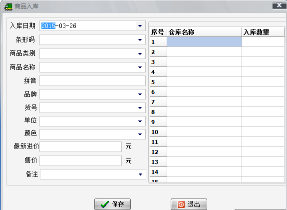Image resolution: width=287 pixels, height=210 pixels.
Task: Select row header 6
Action: 158,92
